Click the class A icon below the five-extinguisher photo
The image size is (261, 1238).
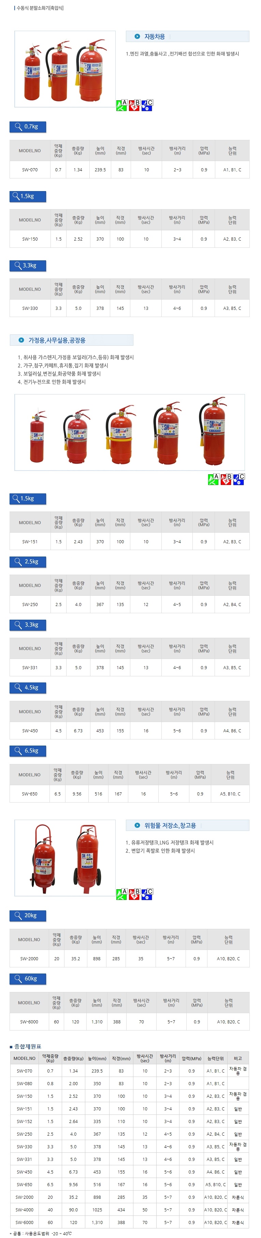tap(213, 479)
